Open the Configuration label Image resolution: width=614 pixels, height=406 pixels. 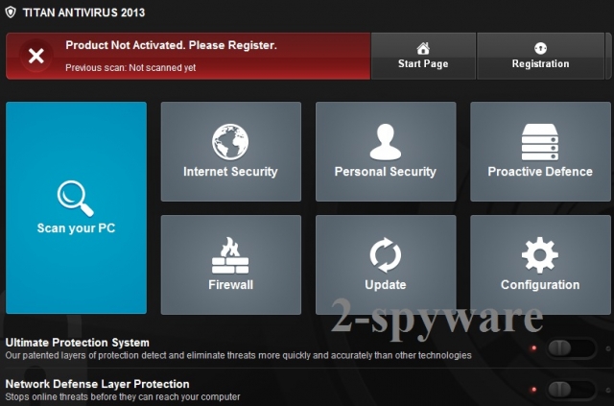[540, 285]
